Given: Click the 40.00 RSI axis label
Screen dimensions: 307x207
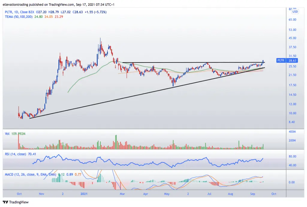Looking at the screenshot, I should tap(292, 165).
